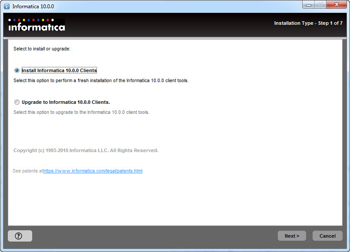Click the Next > button
This screenshot has height=252, width=350.
click(292, 236)
